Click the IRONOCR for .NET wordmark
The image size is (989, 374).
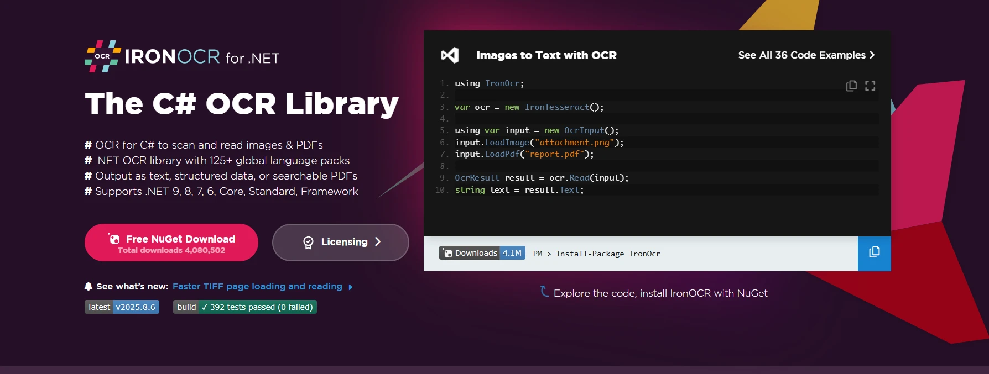tap(202, 57)
